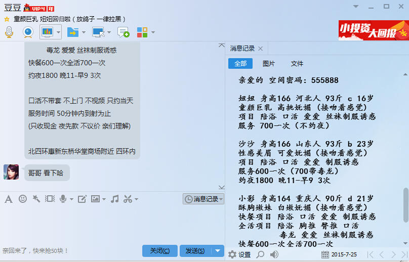The width and height of the screenshot is (409, 262).
Task: Toggle the 消息记录 button in input toolbar
Action: pyautogui.click(x=203, y=199)
